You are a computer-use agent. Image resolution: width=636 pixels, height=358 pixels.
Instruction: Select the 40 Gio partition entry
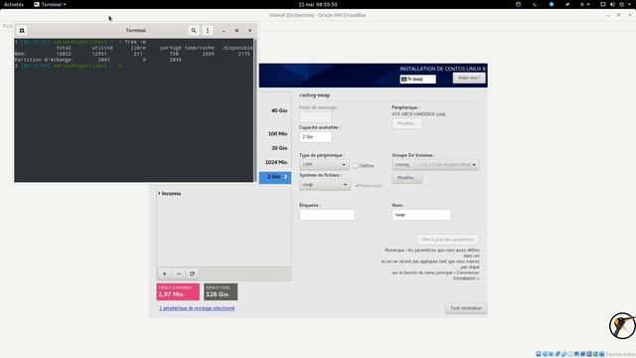279,110
